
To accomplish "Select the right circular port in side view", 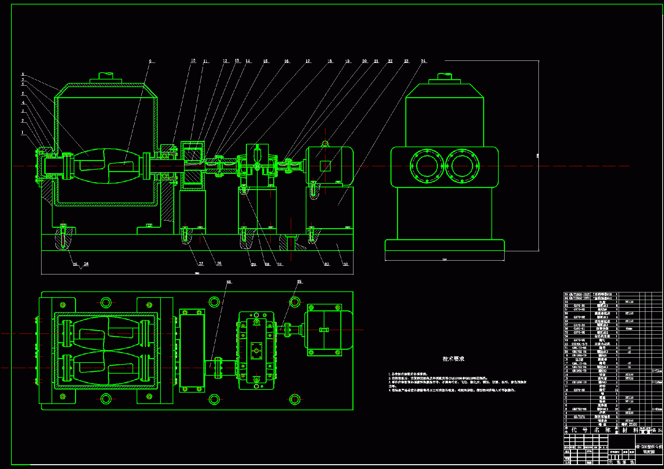I will [x=462, y=166].
